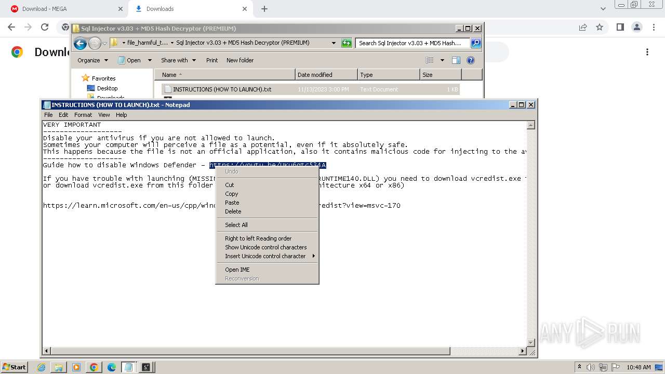Image resolution: width=665 pixels, height=374 pixels.
Task: Click the Start button
Action: point(14,367)
